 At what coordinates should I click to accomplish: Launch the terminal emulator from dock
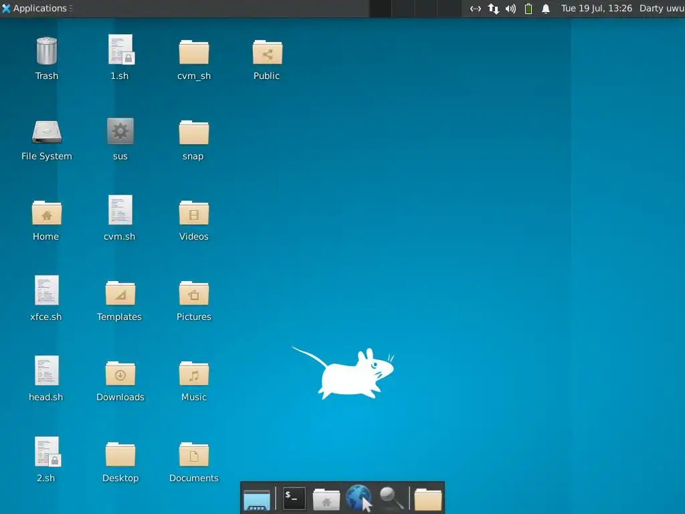pos(294,498)
